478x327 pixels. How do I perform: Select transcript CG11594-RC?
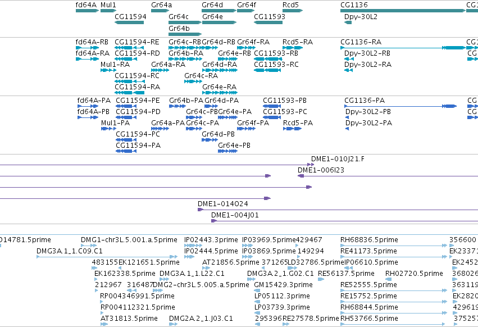pyautogui.click(x=130, y=81)
